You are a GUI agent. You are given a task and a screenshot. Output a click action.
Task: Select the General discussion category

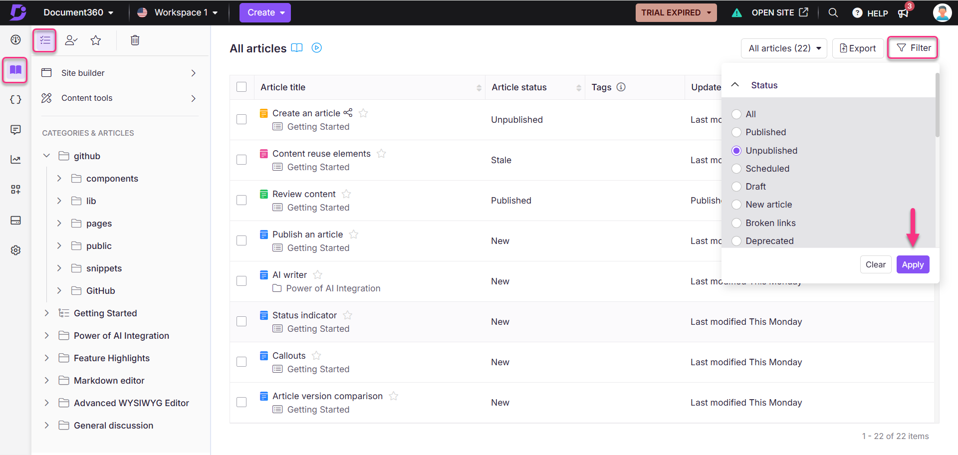(x=114, y=426)
